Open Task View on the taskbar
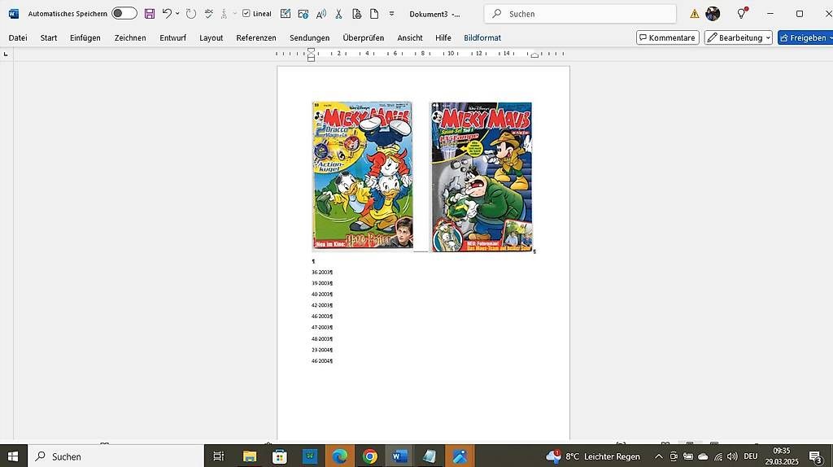 click(x=218, y=456)
